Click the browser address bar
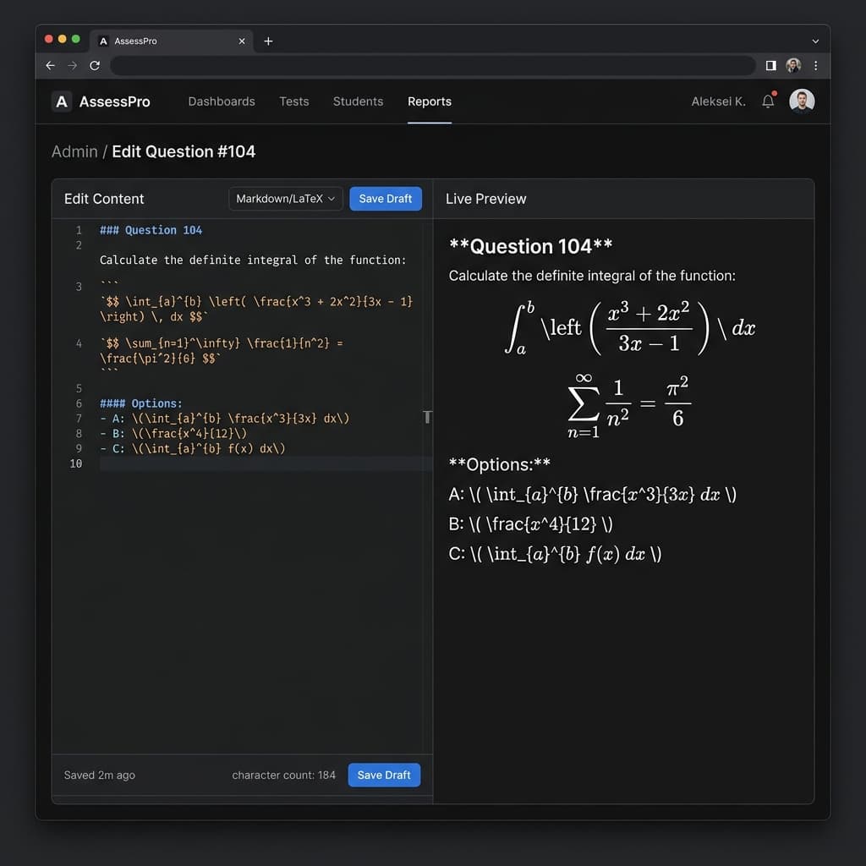The width and height of the screenshot is (866, 866). pyautogui.click(x=432, y=66)
